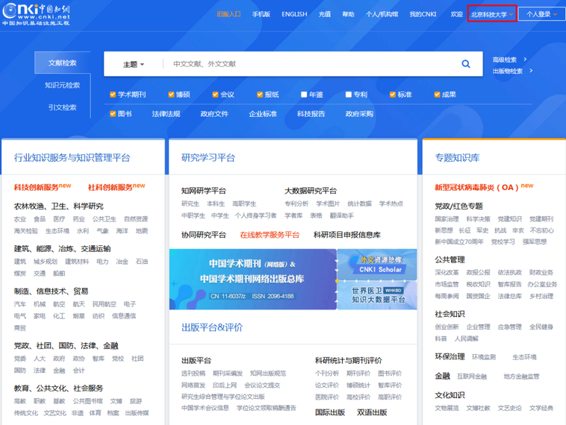Enable the 年鉴 checkbox

(304, 95)
